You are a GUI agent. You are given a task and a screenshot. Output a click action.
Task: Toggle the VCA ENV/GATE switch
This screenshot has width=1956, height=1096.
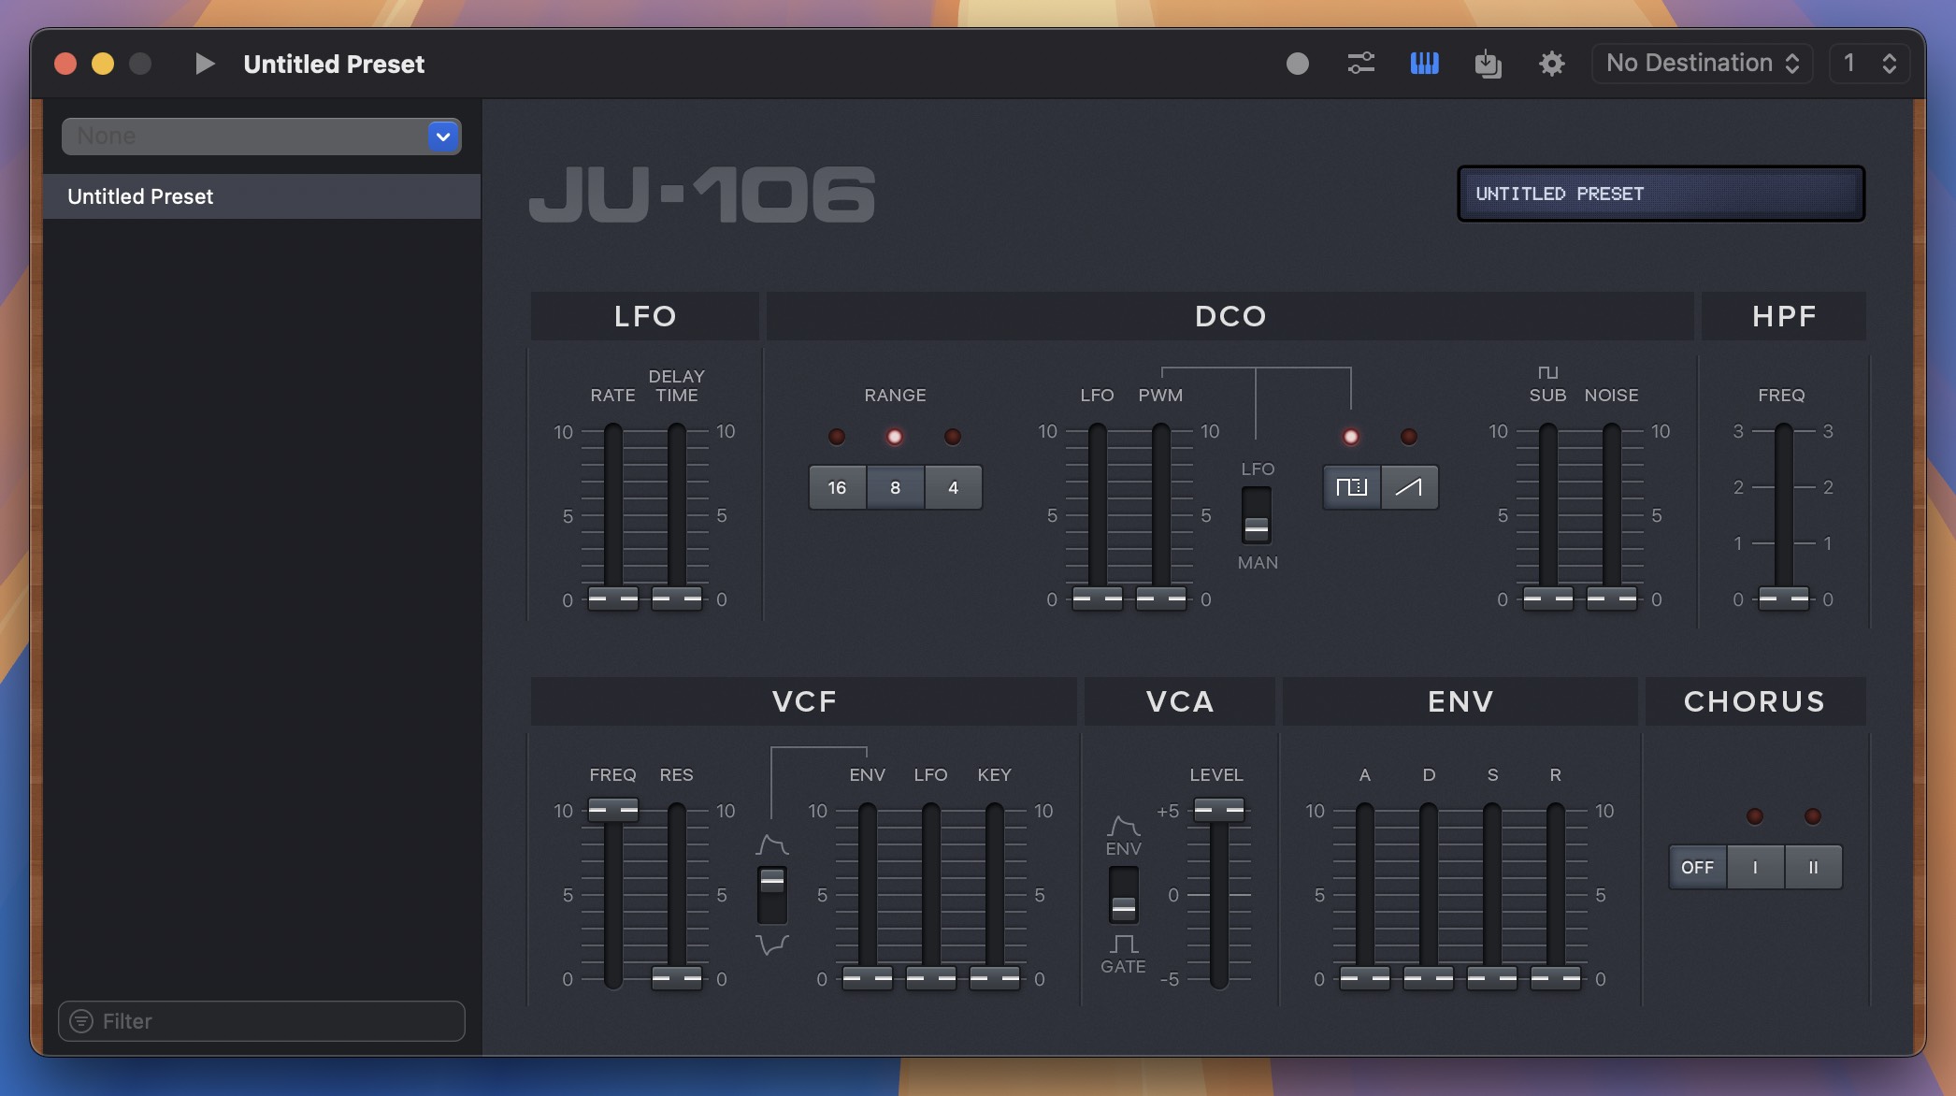[x=1123, y=894]
